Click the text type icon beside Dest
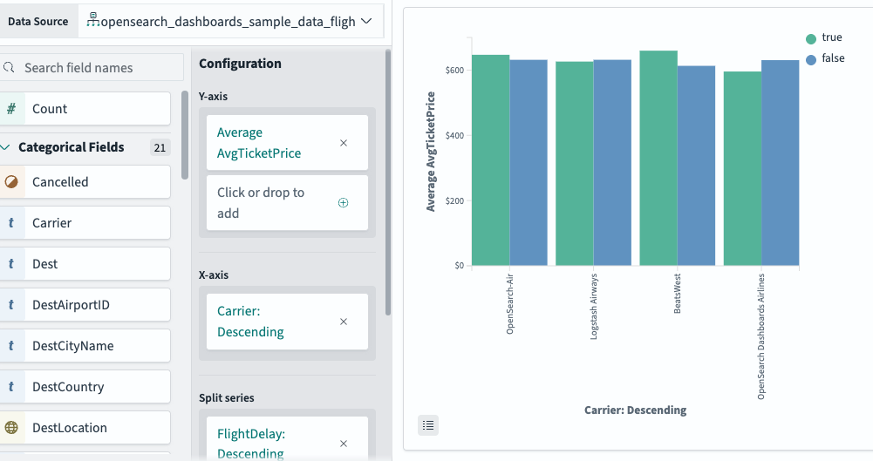873x461 pixels. (11, 263)
